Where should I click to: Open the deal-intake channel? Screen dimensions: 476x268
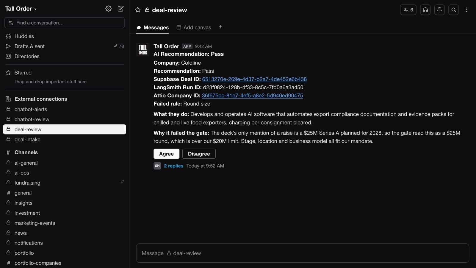point(65,139)
